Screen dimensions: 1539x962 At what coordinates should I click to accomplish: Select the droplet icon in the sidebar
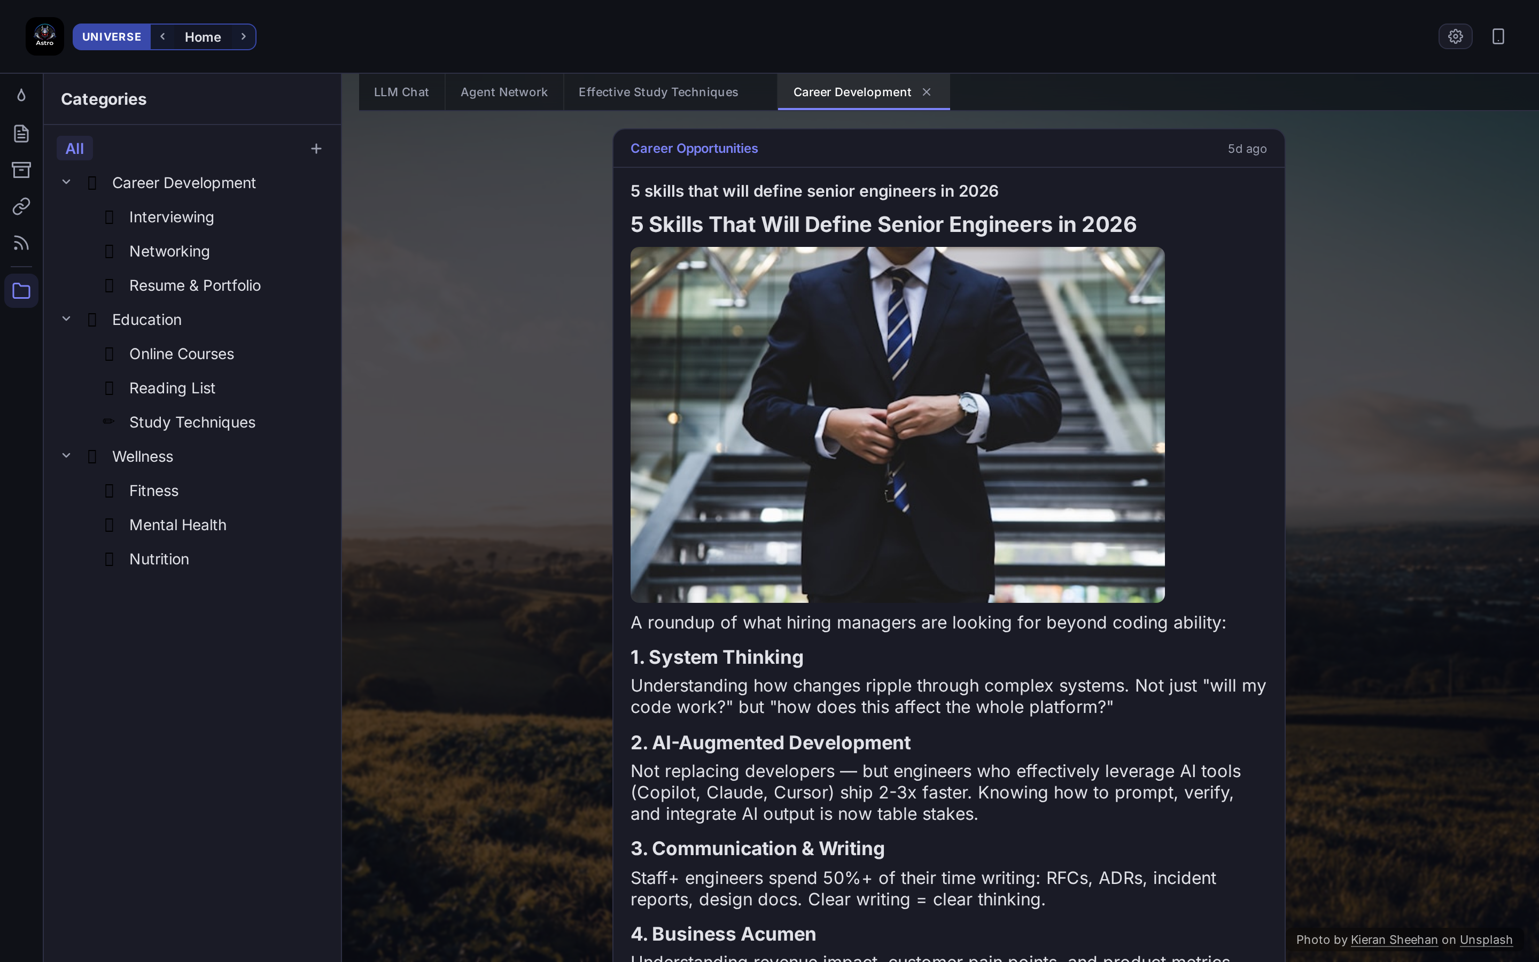[x=21, y=95]
